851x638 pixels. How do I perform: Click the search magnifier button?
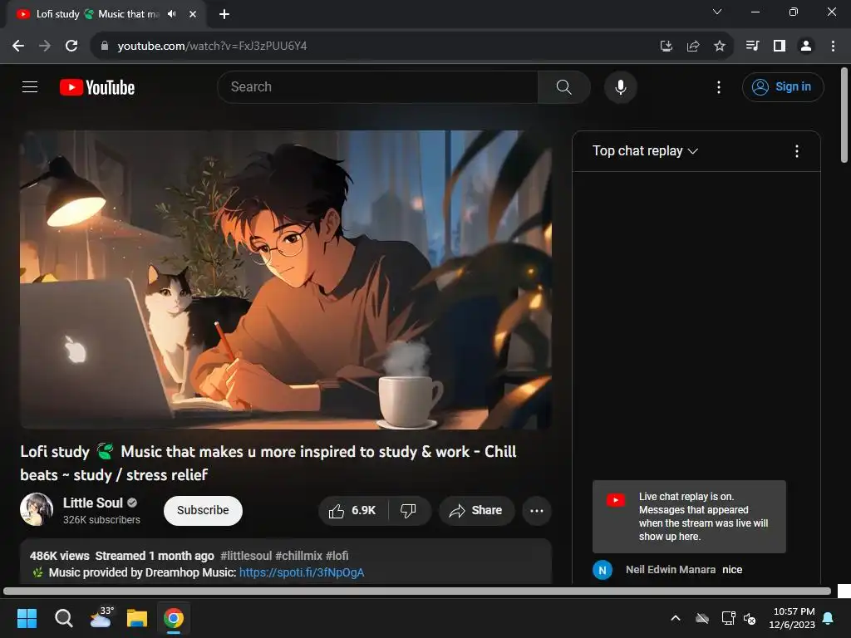pos(564,86)
